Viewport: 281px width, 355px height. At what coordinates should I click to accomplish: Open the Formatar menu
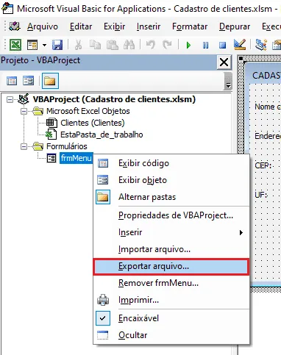(x=190, y=26)
